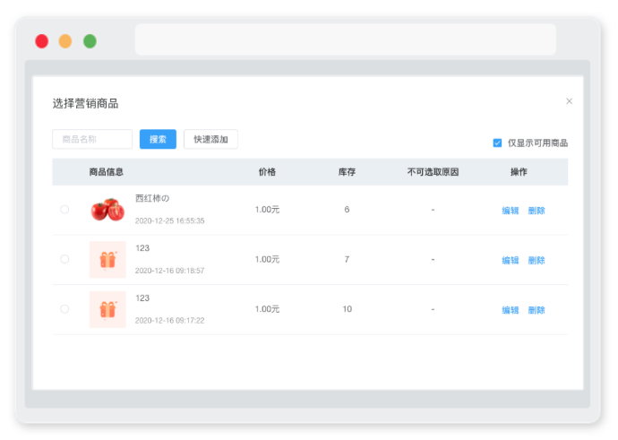Image resolution: width=618 pixels, height=440 pixels.
Task: Click the green window dot
Action: [x=90, y=41]
